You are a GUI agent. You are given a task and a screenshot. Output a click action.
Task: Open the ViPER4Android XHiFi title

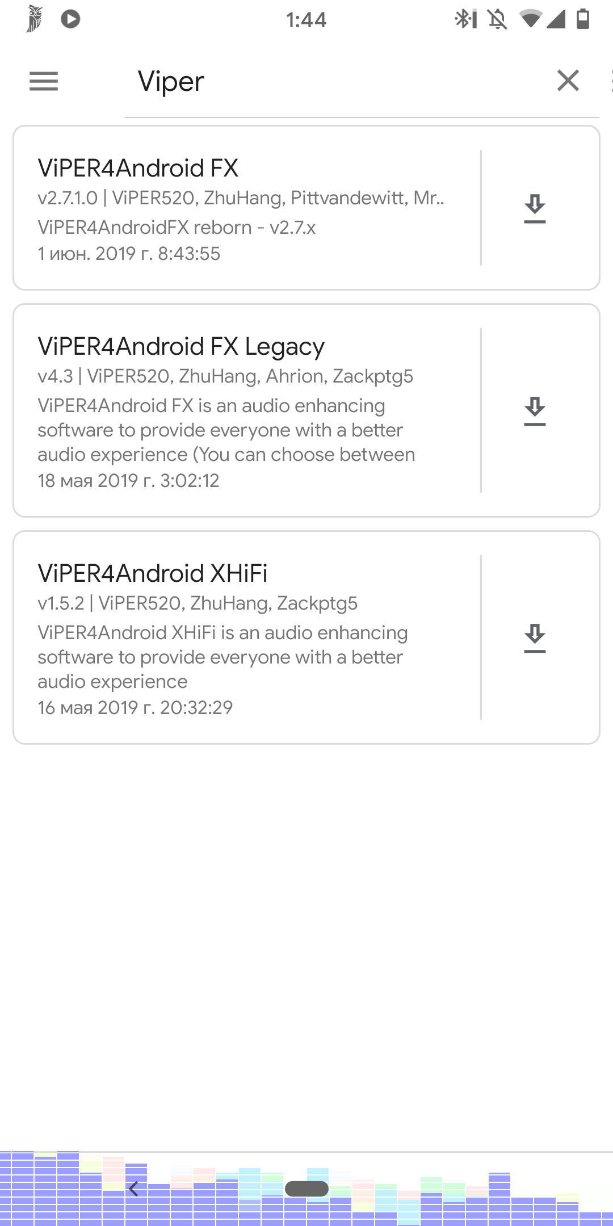(152, 573)
